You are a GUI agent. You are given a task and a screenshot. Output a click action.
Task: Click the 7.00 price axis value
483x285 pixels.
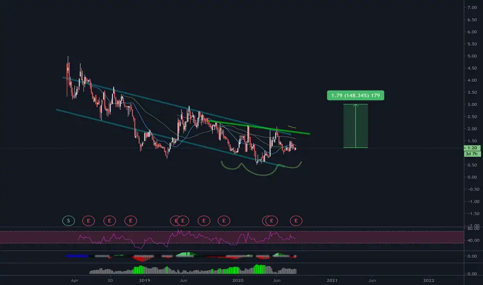[x=472, y=7]
